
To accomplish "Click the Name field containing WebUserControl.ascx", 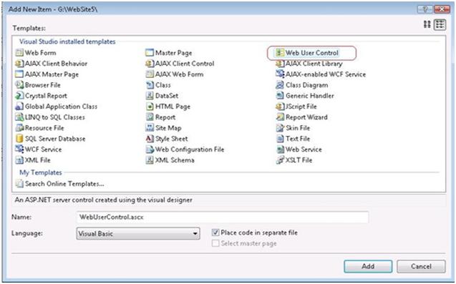I will click(x=223, y=217).
